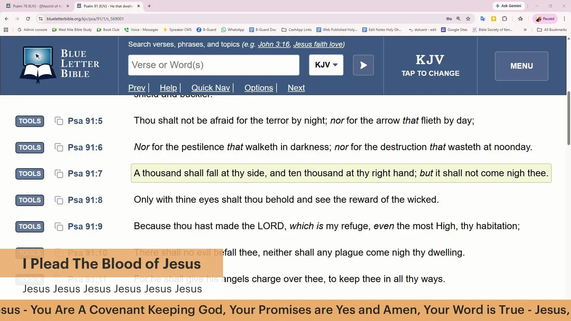The image size is (571, 321).
Task: Click the Blue Letter Bible logo
Action: click(x=59, y=65)
